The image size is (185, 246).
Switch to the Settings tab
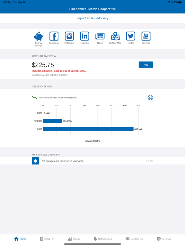(164, 239)
